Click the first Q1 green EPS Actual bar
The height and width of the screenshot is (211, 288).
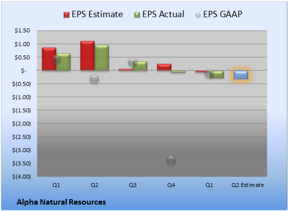pyautogui.click(x=63, y=62)
